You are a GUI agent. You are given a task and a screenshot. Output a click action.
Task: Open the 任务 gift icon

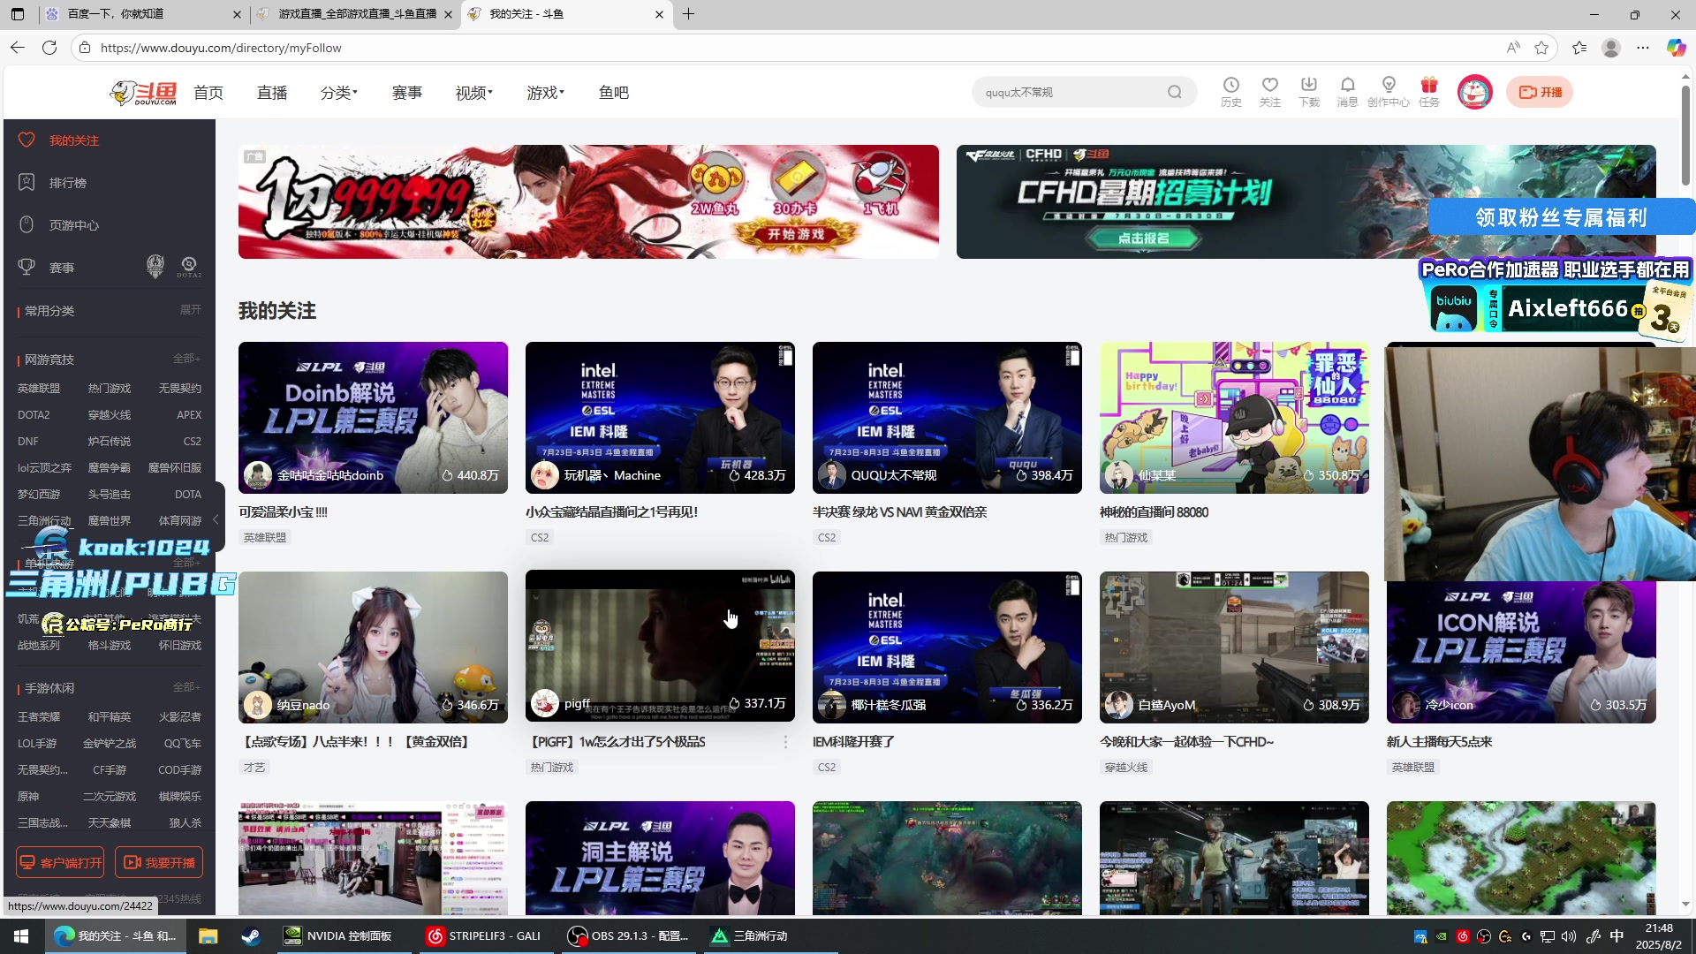1428,91
